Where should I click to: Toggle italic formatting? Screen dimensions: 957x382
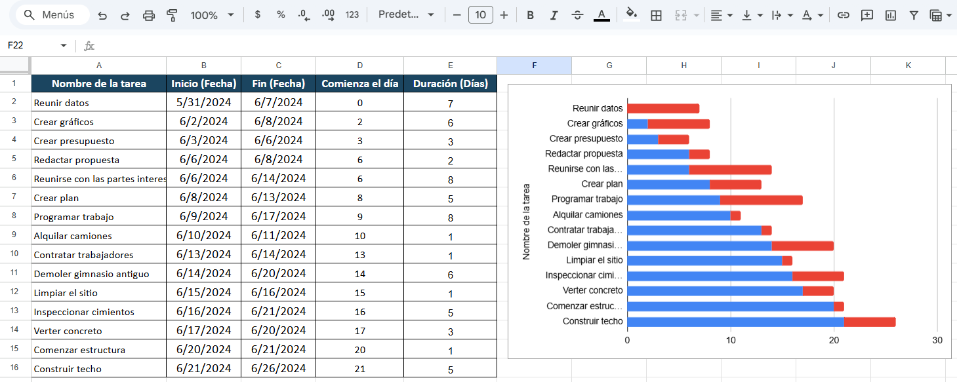pyautogui.click(x=554, y=14)
